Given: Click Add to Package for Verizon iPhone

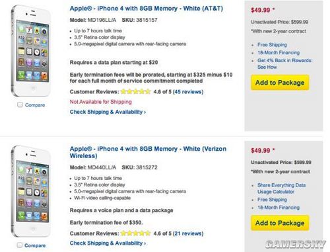Looking at the screenshot, I should tap(280, 223).
